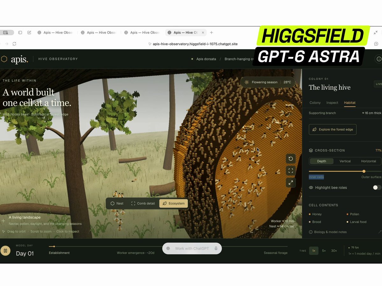Screen dimensions: 382x286
Task: Set time speed to 30×
Action: [x=334, y=251]
